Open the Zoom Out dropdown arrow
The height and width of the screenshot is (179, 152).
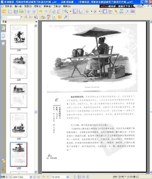(x=91, y=11)
